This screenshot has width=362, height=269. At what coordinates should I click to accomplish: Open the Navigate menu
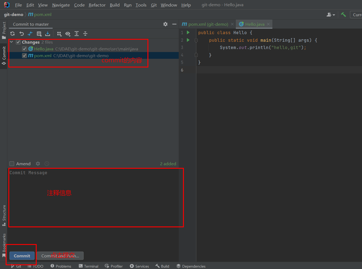tap(61, 5)
